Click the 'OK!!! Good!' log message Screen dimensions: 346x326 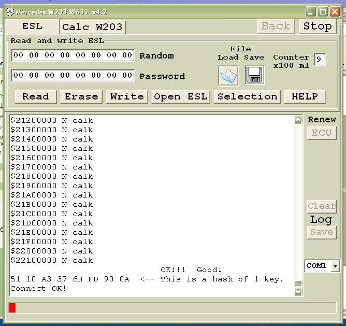pos(191,270)
